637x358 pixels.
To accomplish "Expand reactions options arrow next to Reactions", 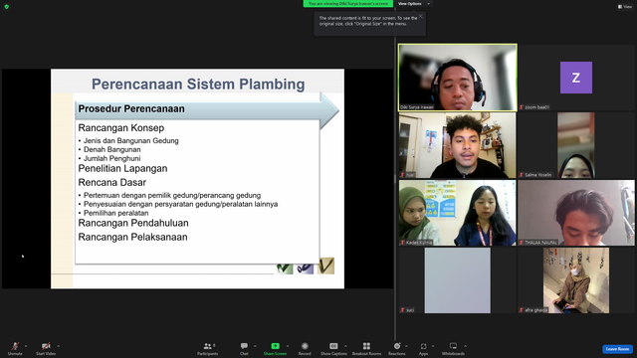I will coord(407,346).
